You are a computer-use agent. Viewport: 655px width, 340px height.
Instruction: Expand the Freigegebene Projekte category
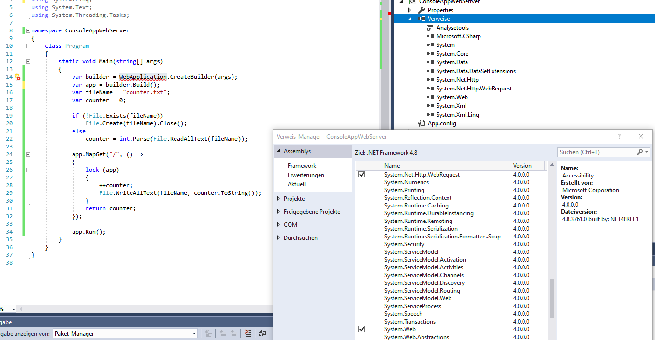coord(278,212)
